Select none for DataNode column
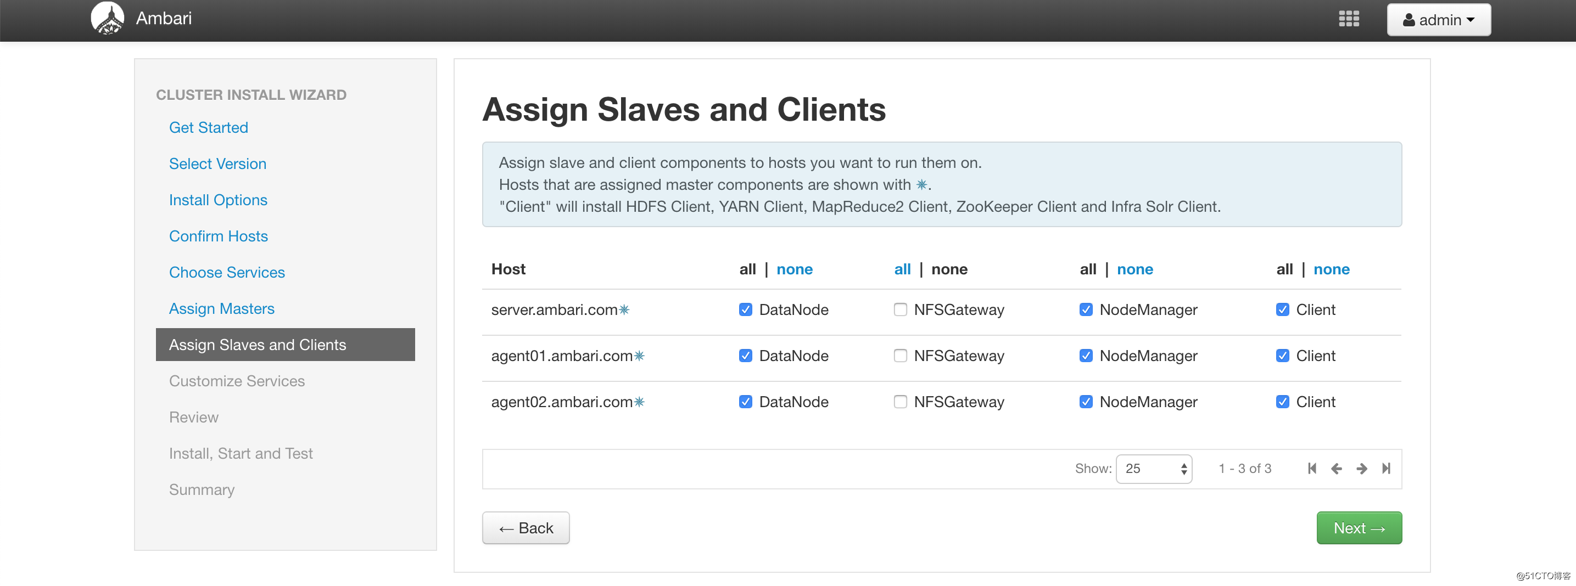The image size is (1576, 586). (x=794, y=269)
